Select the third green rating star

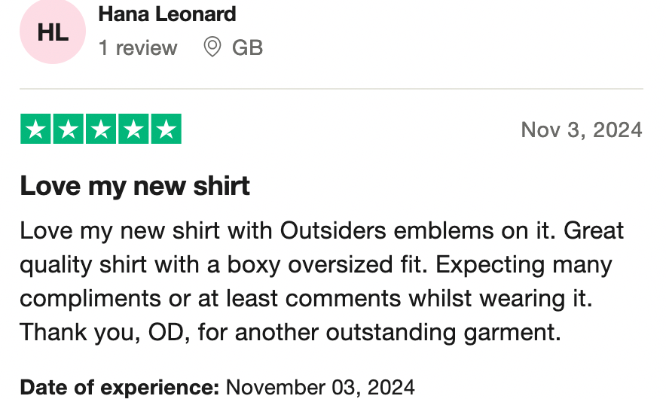pos(101,129)
